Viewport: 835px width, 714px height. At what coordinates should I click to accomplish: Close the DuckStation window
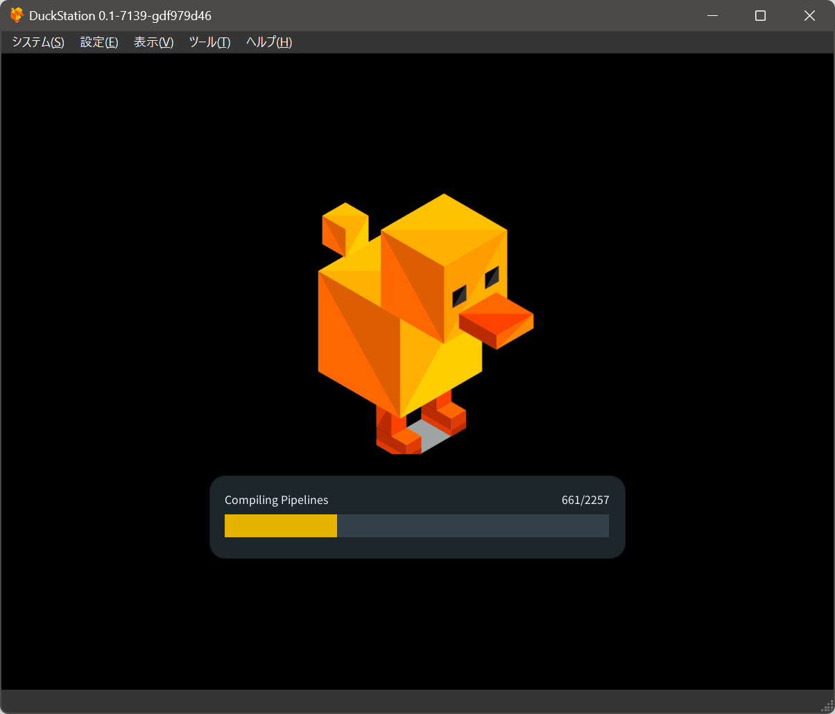[x=809, y=15]
